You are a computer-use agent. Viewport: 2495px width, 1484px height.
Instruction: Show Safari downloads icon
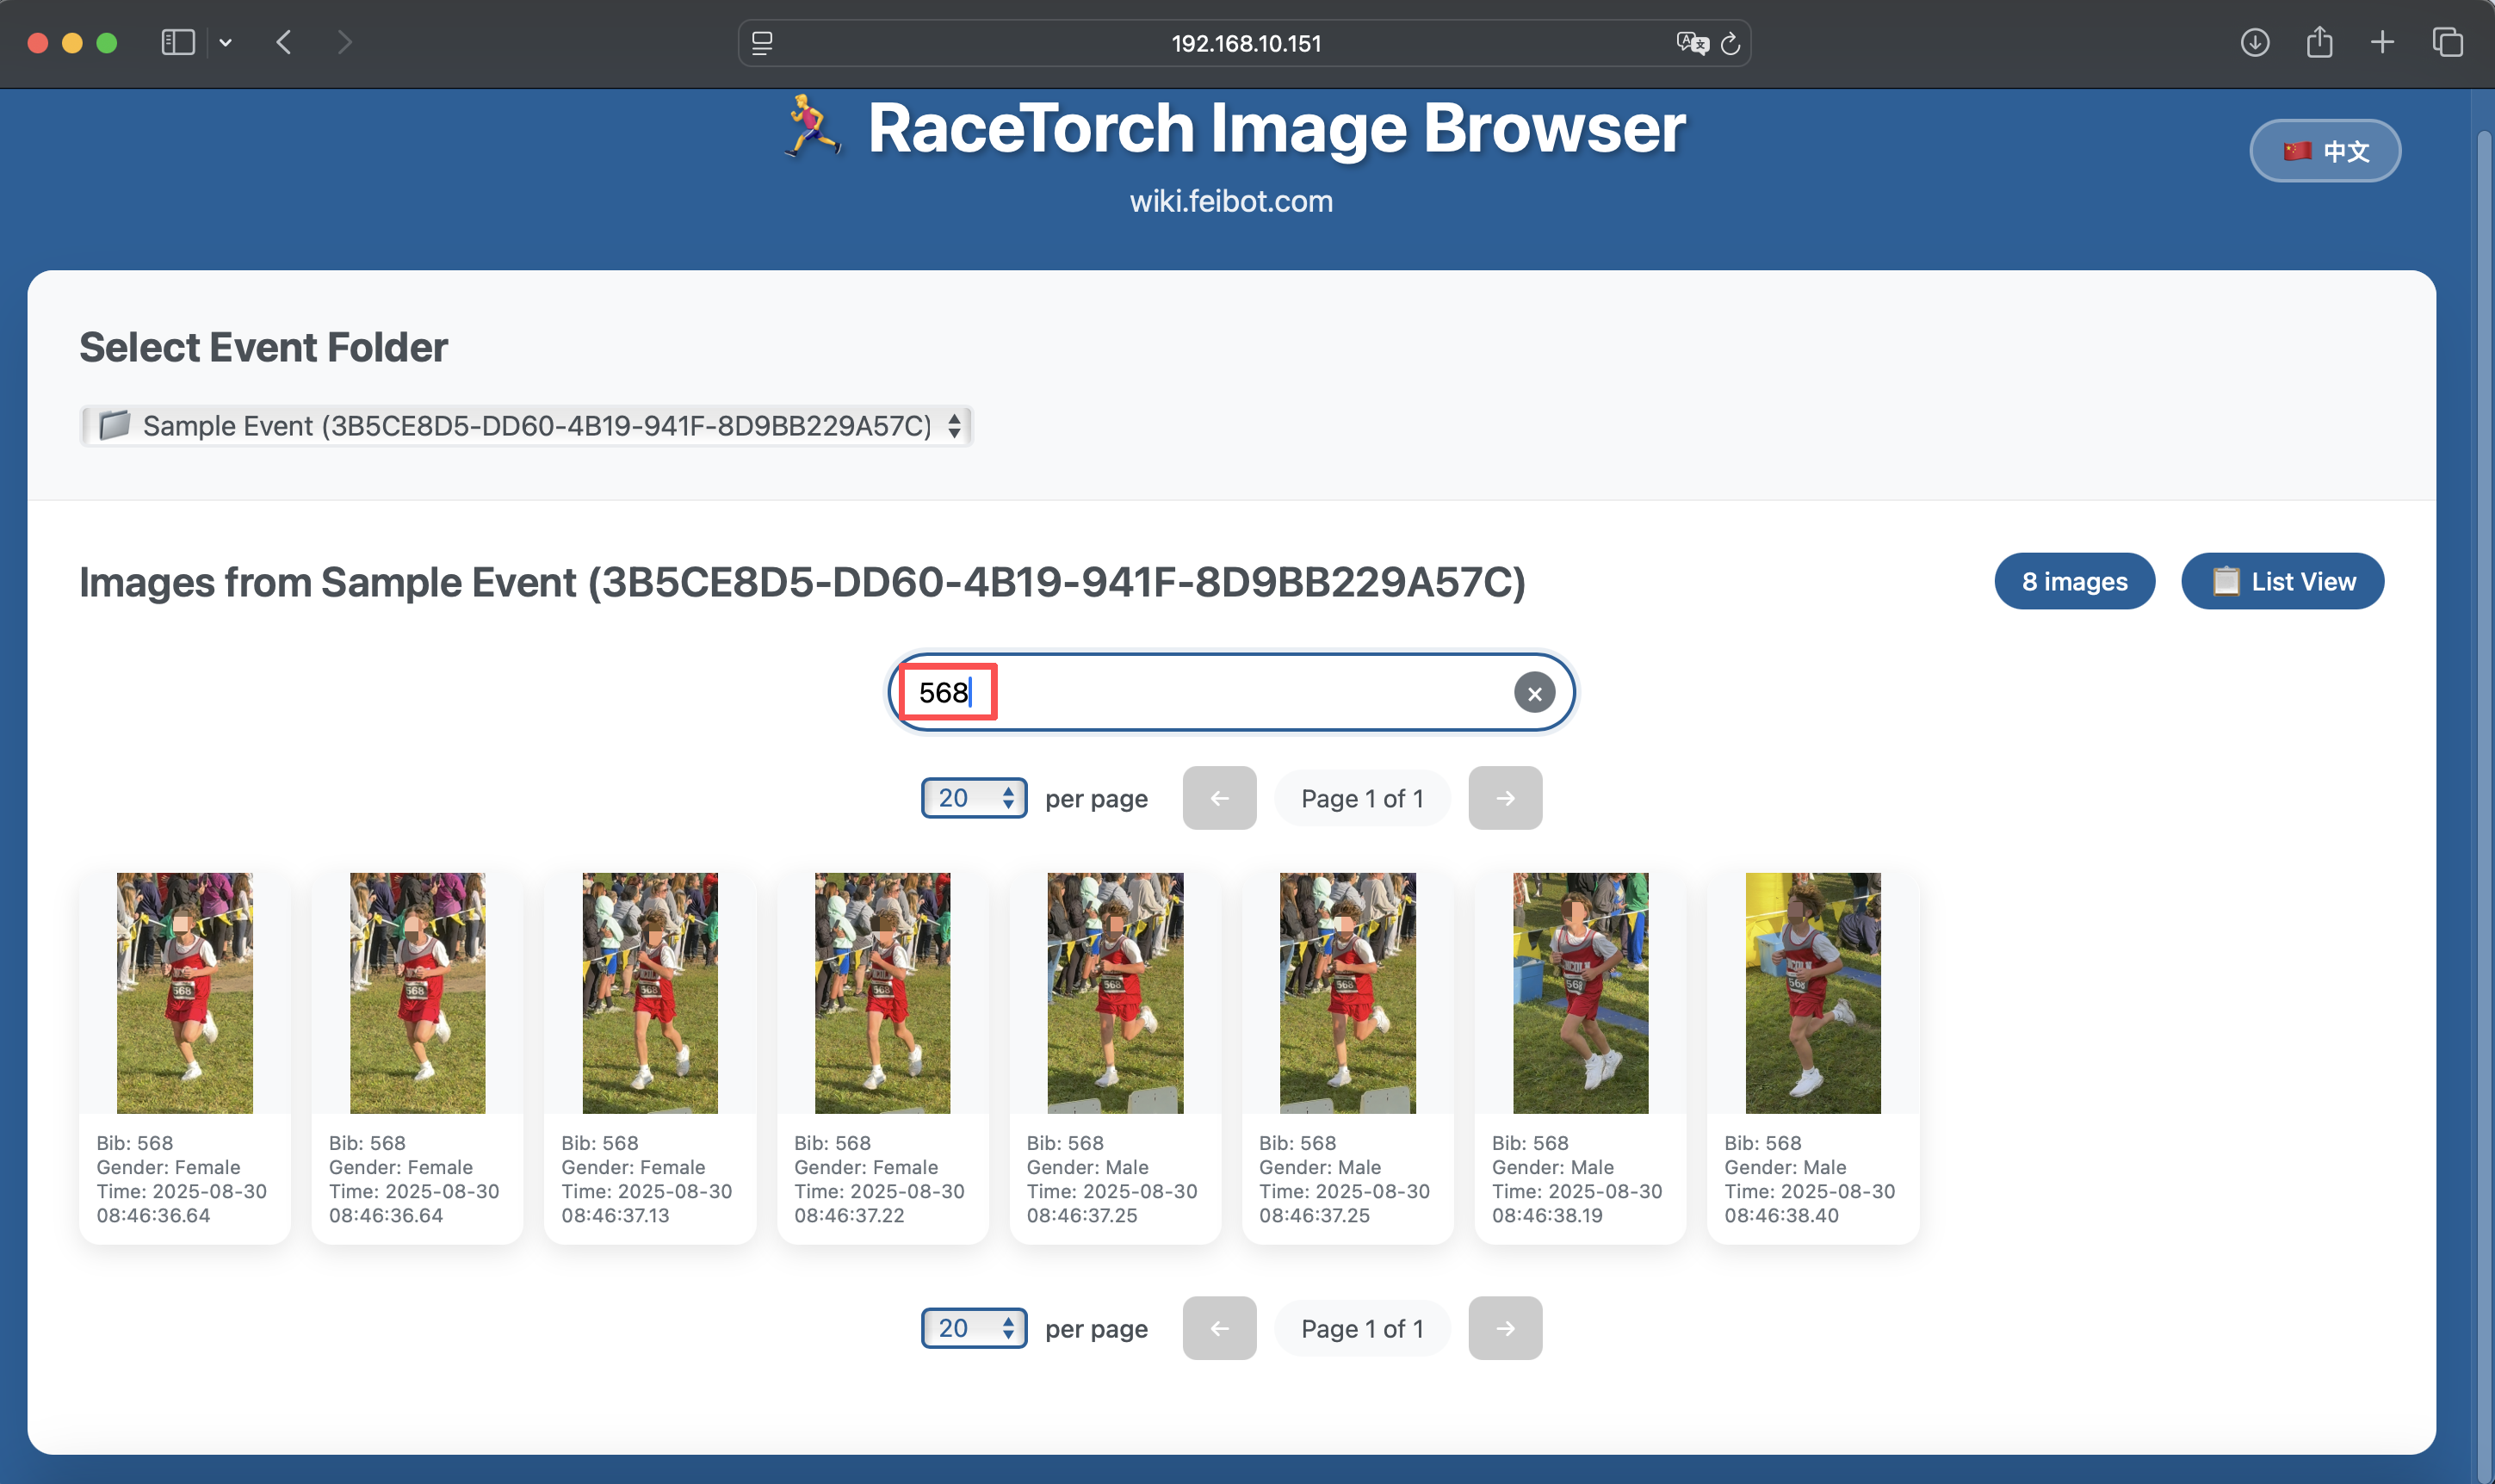(2254, 42)
